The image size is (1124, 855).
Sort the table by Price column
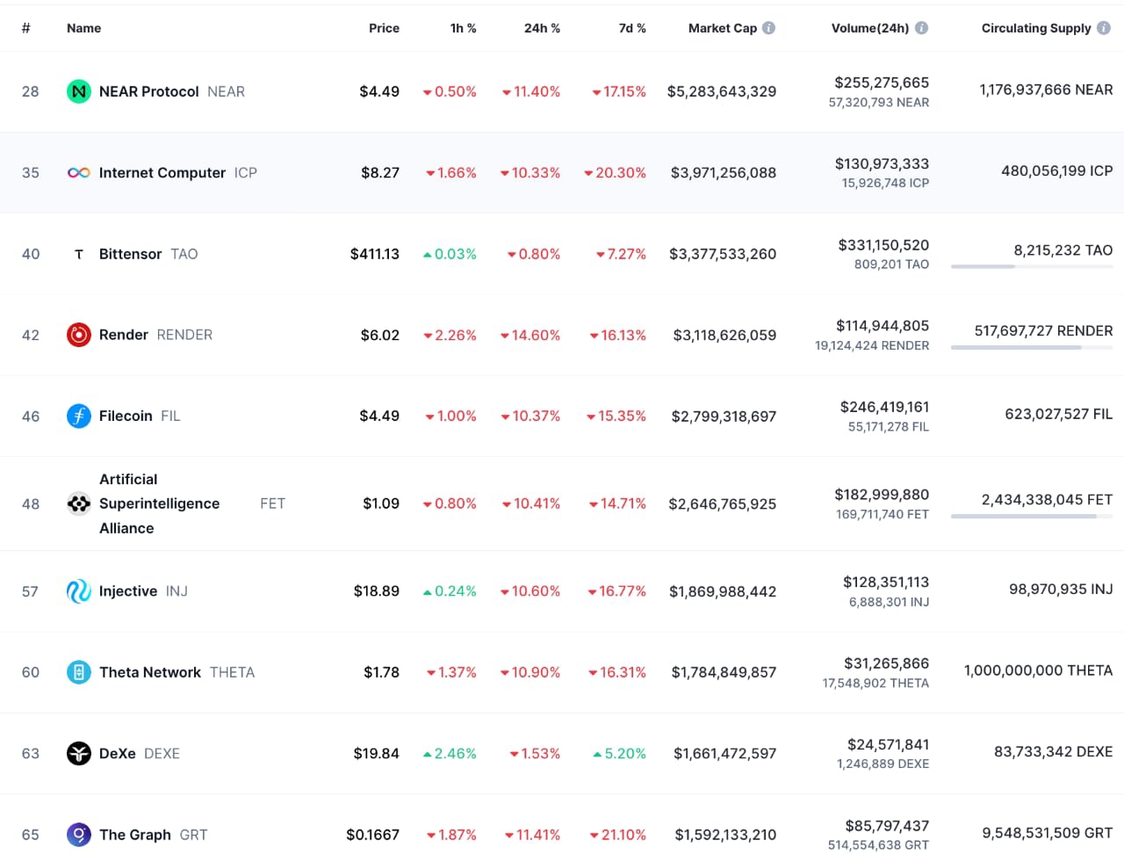point(384,28)
